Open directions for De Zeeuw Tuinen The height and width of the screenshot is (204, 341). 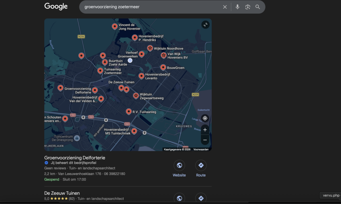click(201, 198)
